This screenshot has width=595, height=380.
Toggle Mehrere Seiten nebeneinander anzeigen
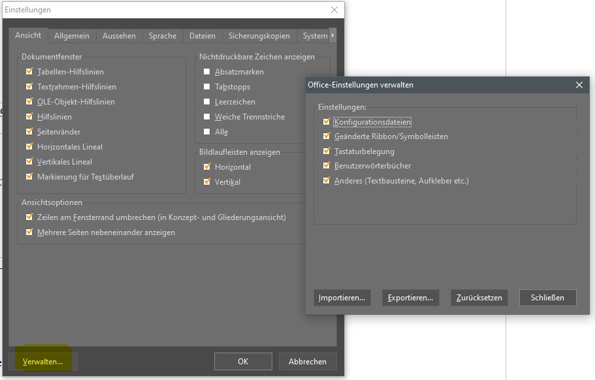29,232
